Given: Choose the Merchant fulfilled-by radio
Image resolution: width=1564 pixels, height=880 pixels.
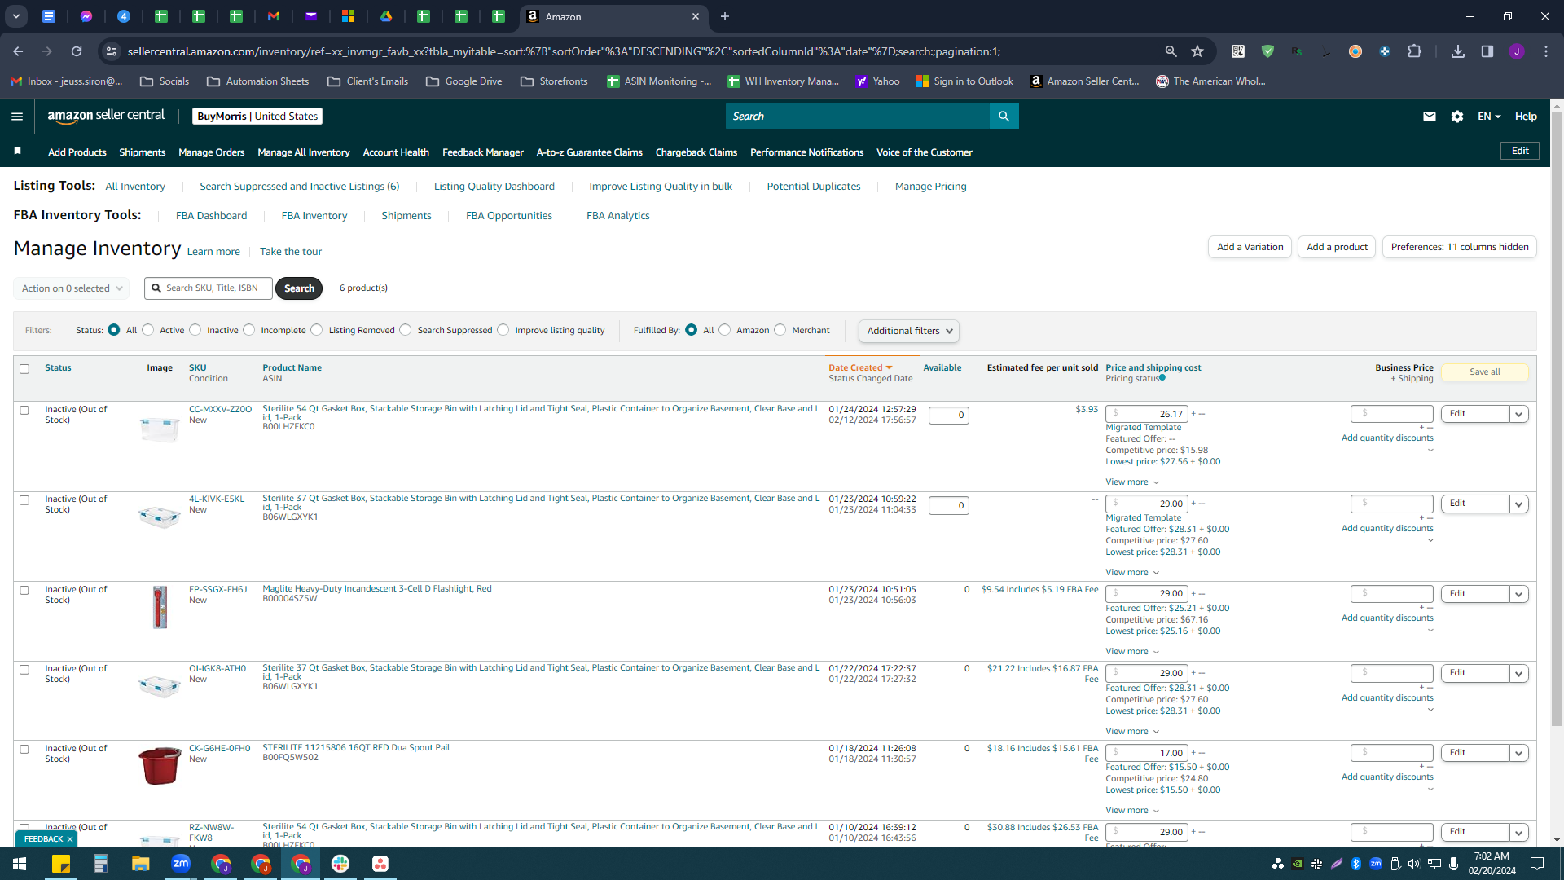Looking at the screenshot, I should click(x=780, y=330).
